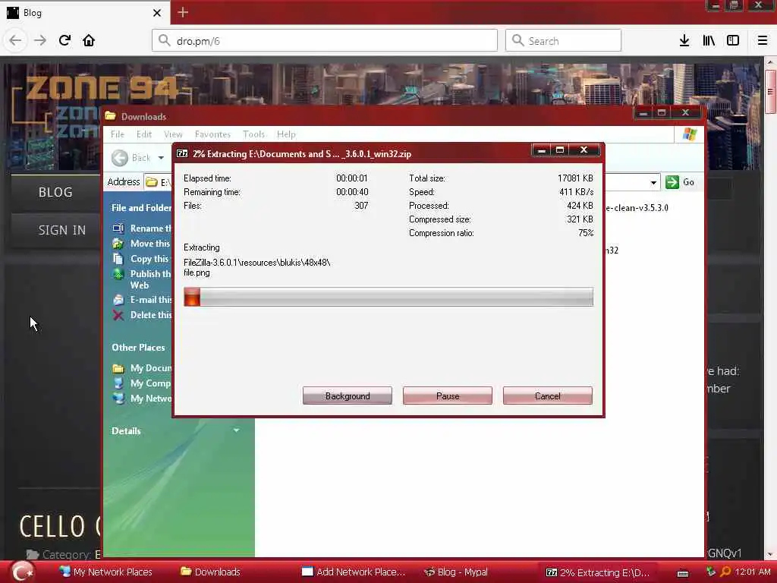Viewport: 777px width, 583px height.
Task: Open Favorites menu in Downloads window
Action: click(212, 134)
